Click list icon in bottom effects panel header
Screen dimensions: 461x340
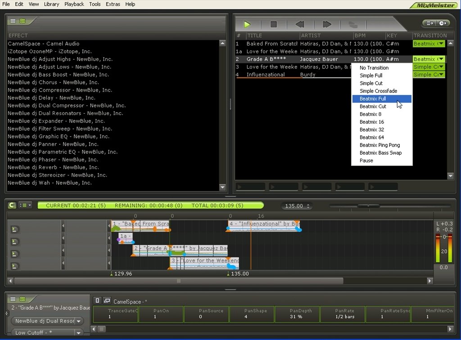pos(13,299)
